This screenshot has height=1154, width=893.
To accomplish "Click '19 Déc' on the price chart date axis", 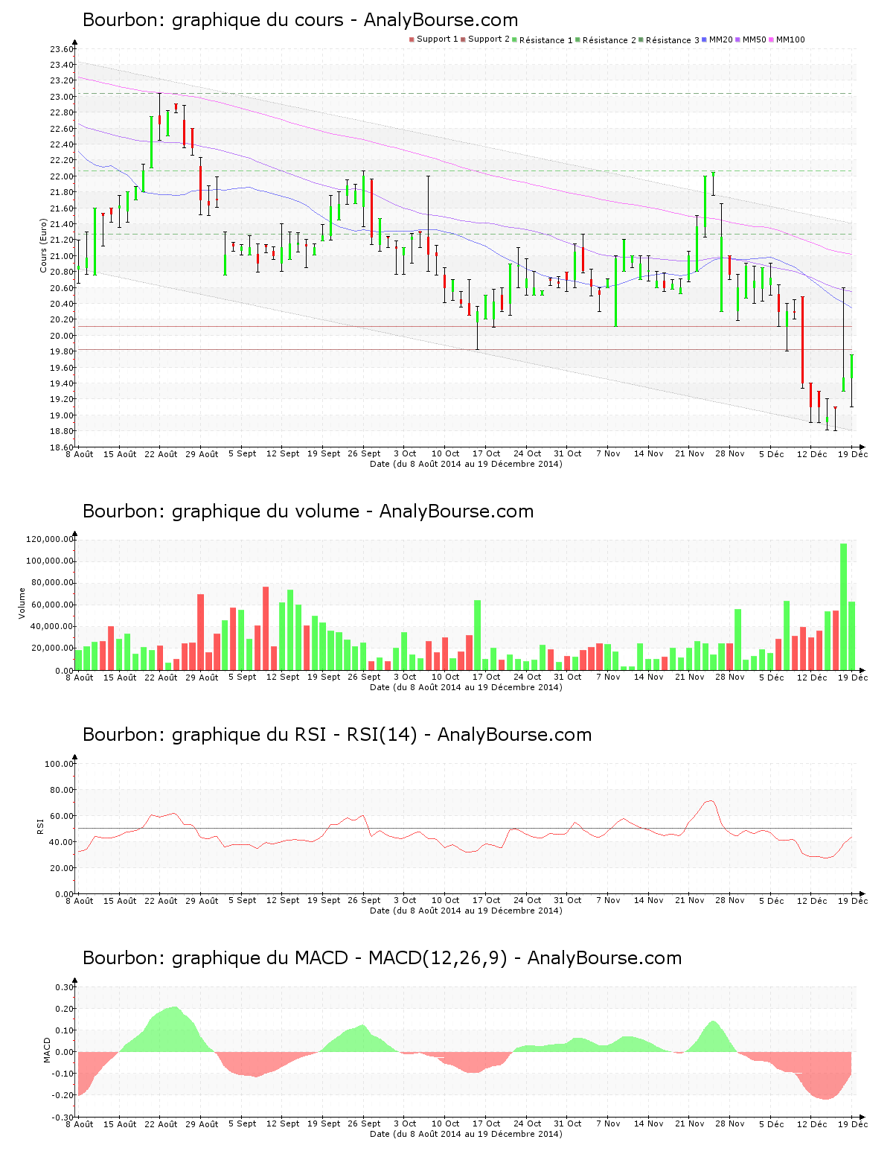I will [x=853, y=453].
